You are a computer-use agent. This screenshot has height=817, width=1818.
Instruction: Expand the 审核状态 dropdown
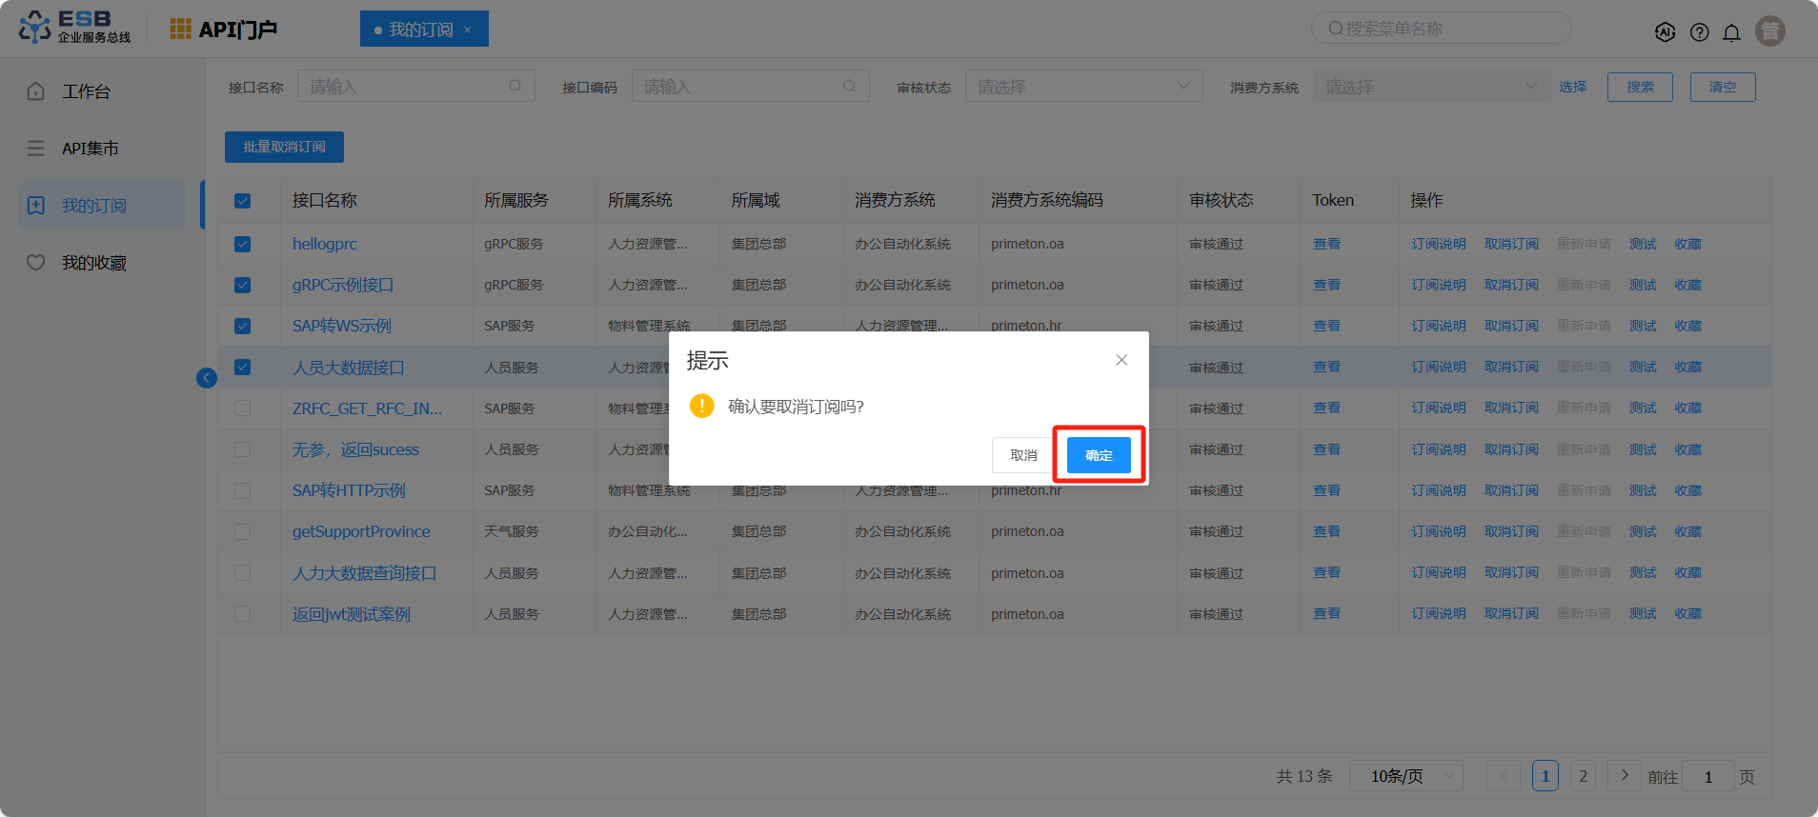coord(1083,87)
